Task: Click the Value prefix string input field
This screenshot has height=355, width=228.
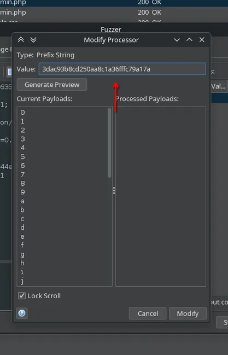Action: (122, 69)
